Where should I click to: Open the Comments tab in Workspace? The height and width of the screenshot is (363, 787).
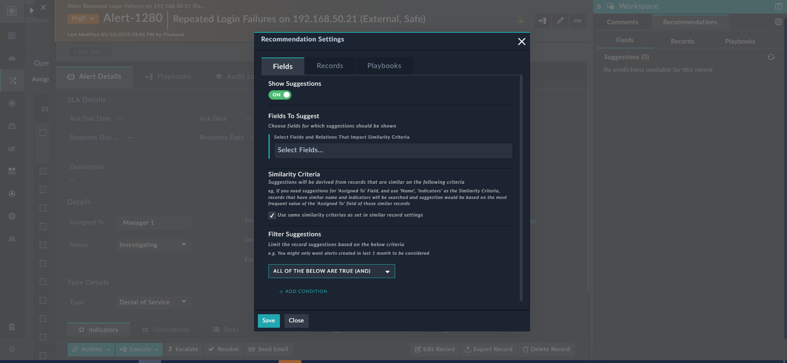(x=622, y=22)
